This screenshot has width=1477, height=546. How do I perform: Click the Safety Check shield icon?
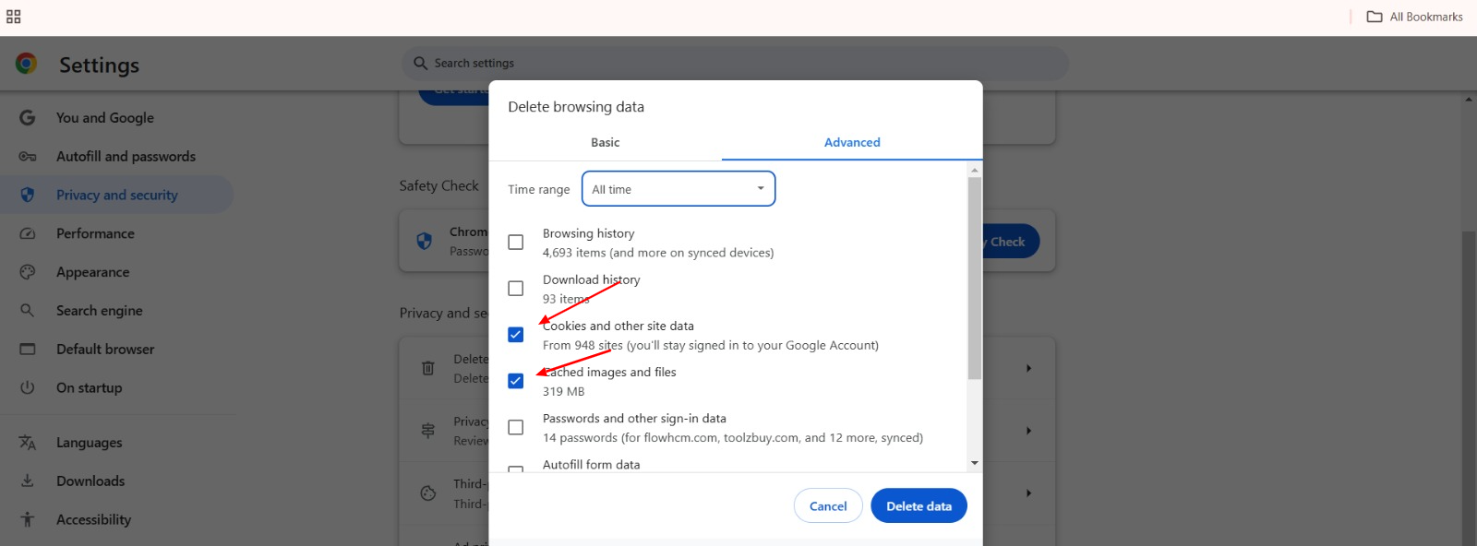tap(425, 242)
